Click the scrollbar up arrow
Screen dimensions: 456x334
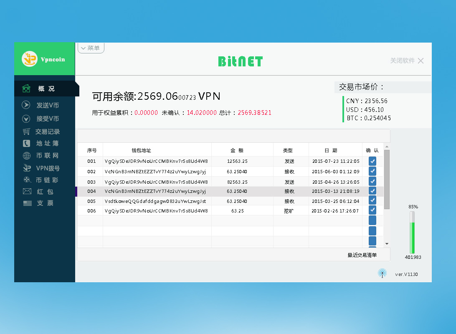(x=387, y=147)
